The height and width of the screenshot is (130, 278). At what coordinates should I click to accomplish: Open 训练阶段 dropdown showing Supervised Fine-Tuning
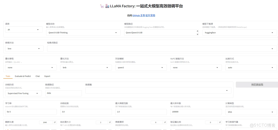[x=23, y=93]
